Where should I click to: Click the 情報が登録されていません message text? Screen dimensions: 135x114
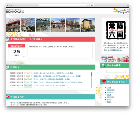click(52, 47)
